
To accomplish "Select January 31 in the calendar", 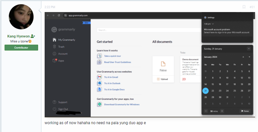I will click(227, 97).
